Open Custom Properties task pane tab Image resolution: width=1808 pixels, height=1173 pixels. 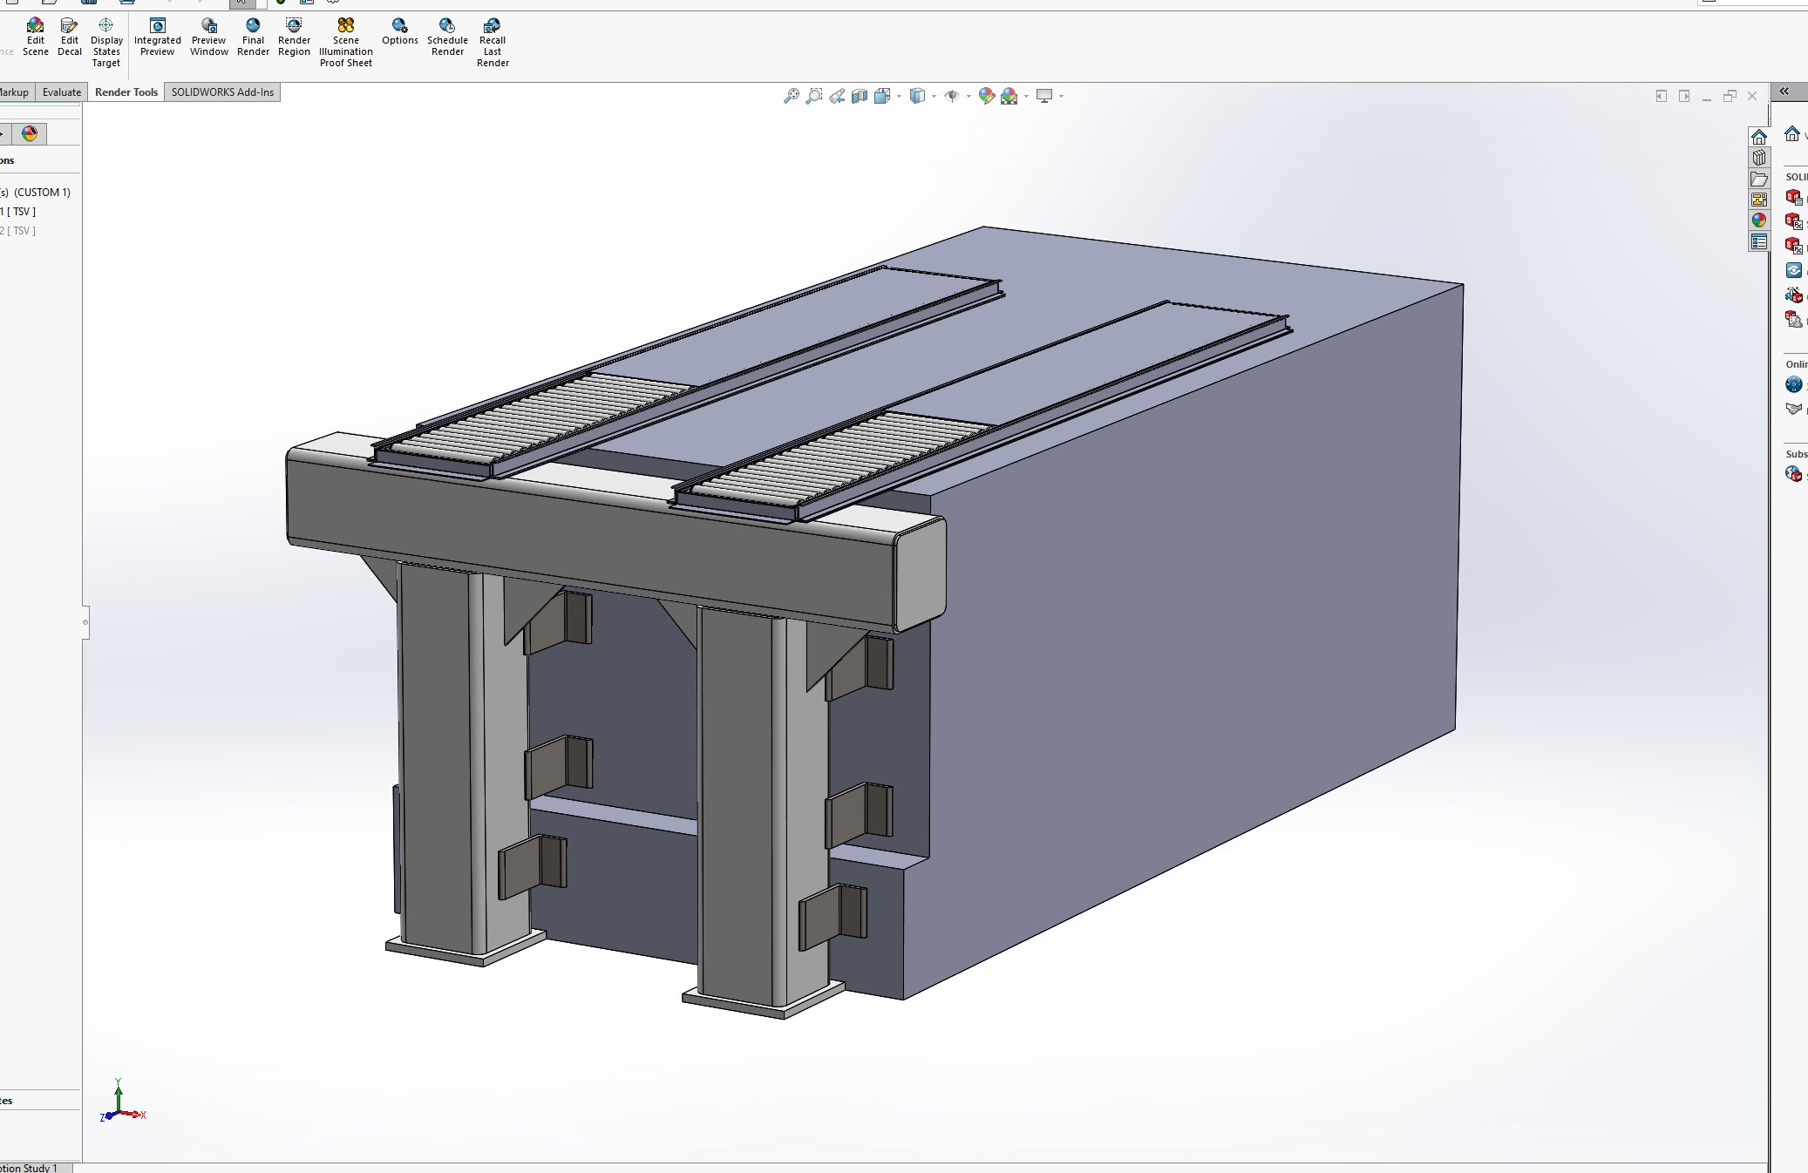point(1759,241)
